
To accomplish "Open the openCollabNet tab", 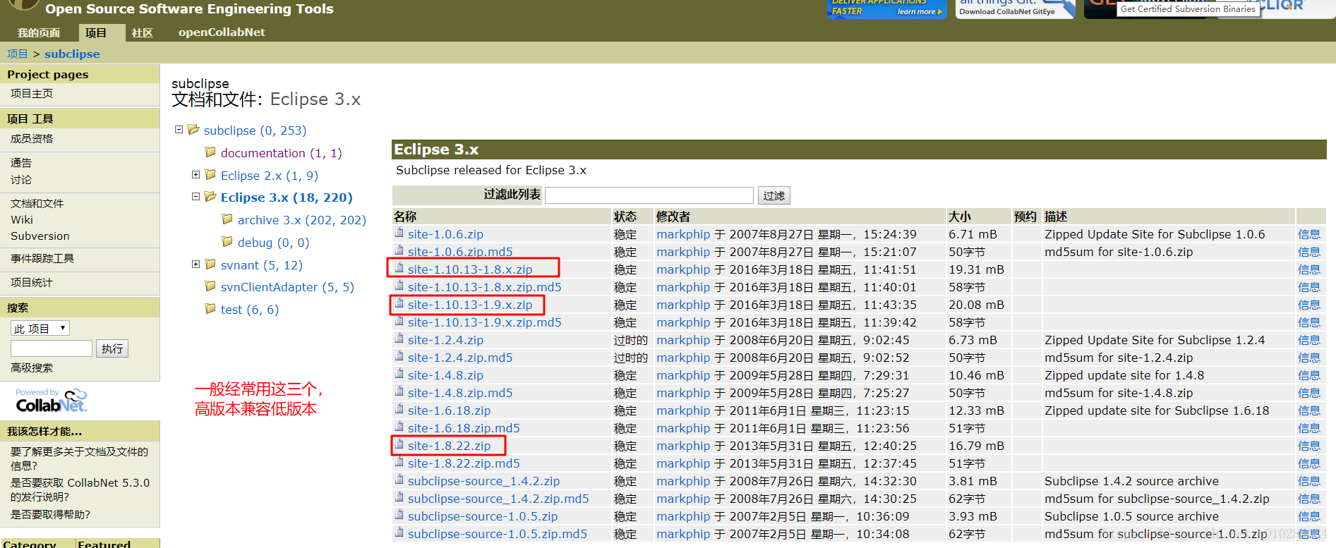I will [222, 32].
